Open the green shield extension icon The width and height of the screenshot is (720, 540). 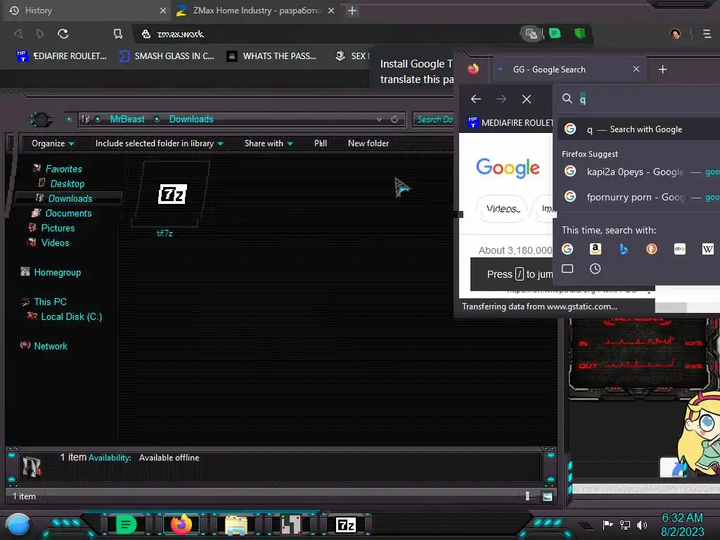click(x=580, y=34)
